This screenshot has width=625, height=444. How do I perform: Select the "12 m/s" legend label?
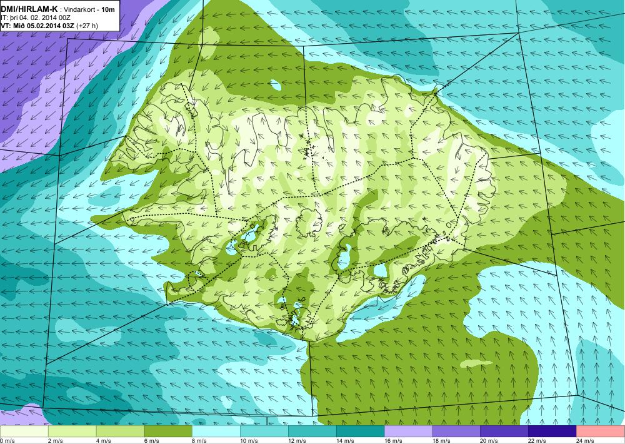click(297, 441)
